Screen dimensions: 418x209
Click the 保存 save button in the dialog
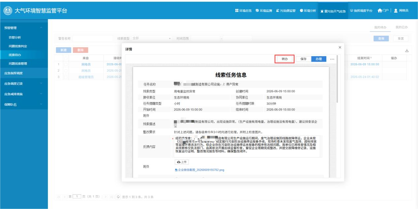tap(304, 59)
